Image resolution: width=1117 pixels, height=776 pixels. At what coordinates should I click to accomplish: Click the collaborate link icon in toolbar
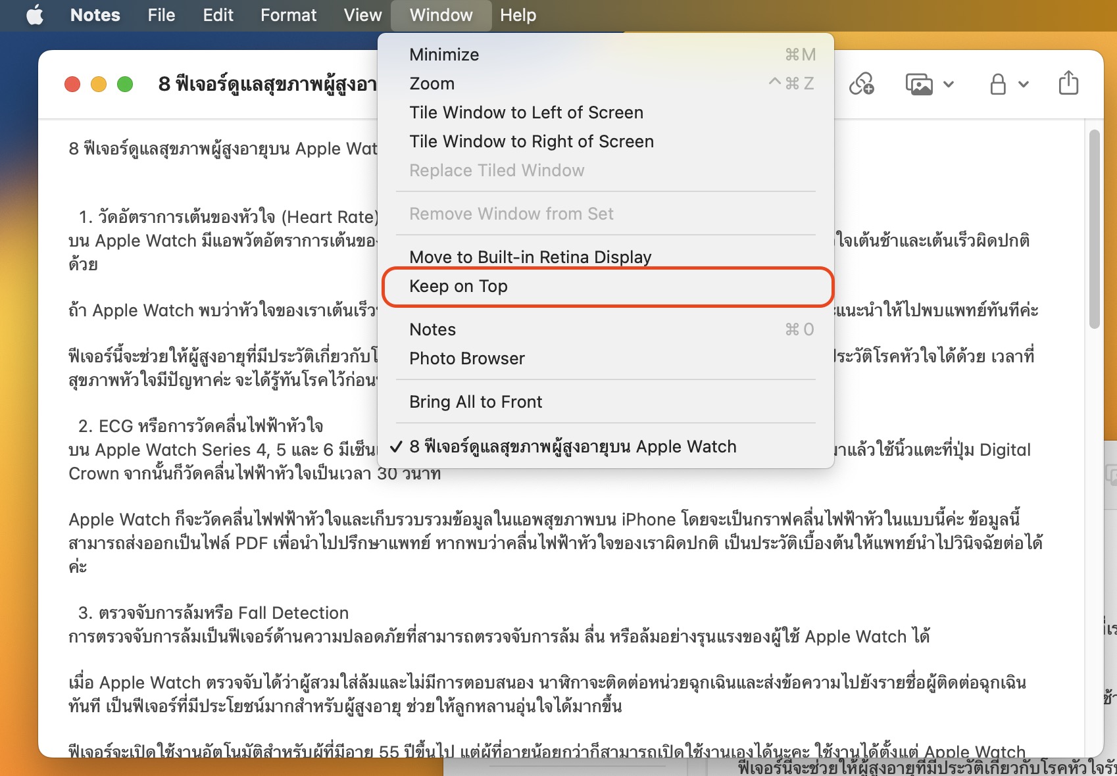point(861,84)
